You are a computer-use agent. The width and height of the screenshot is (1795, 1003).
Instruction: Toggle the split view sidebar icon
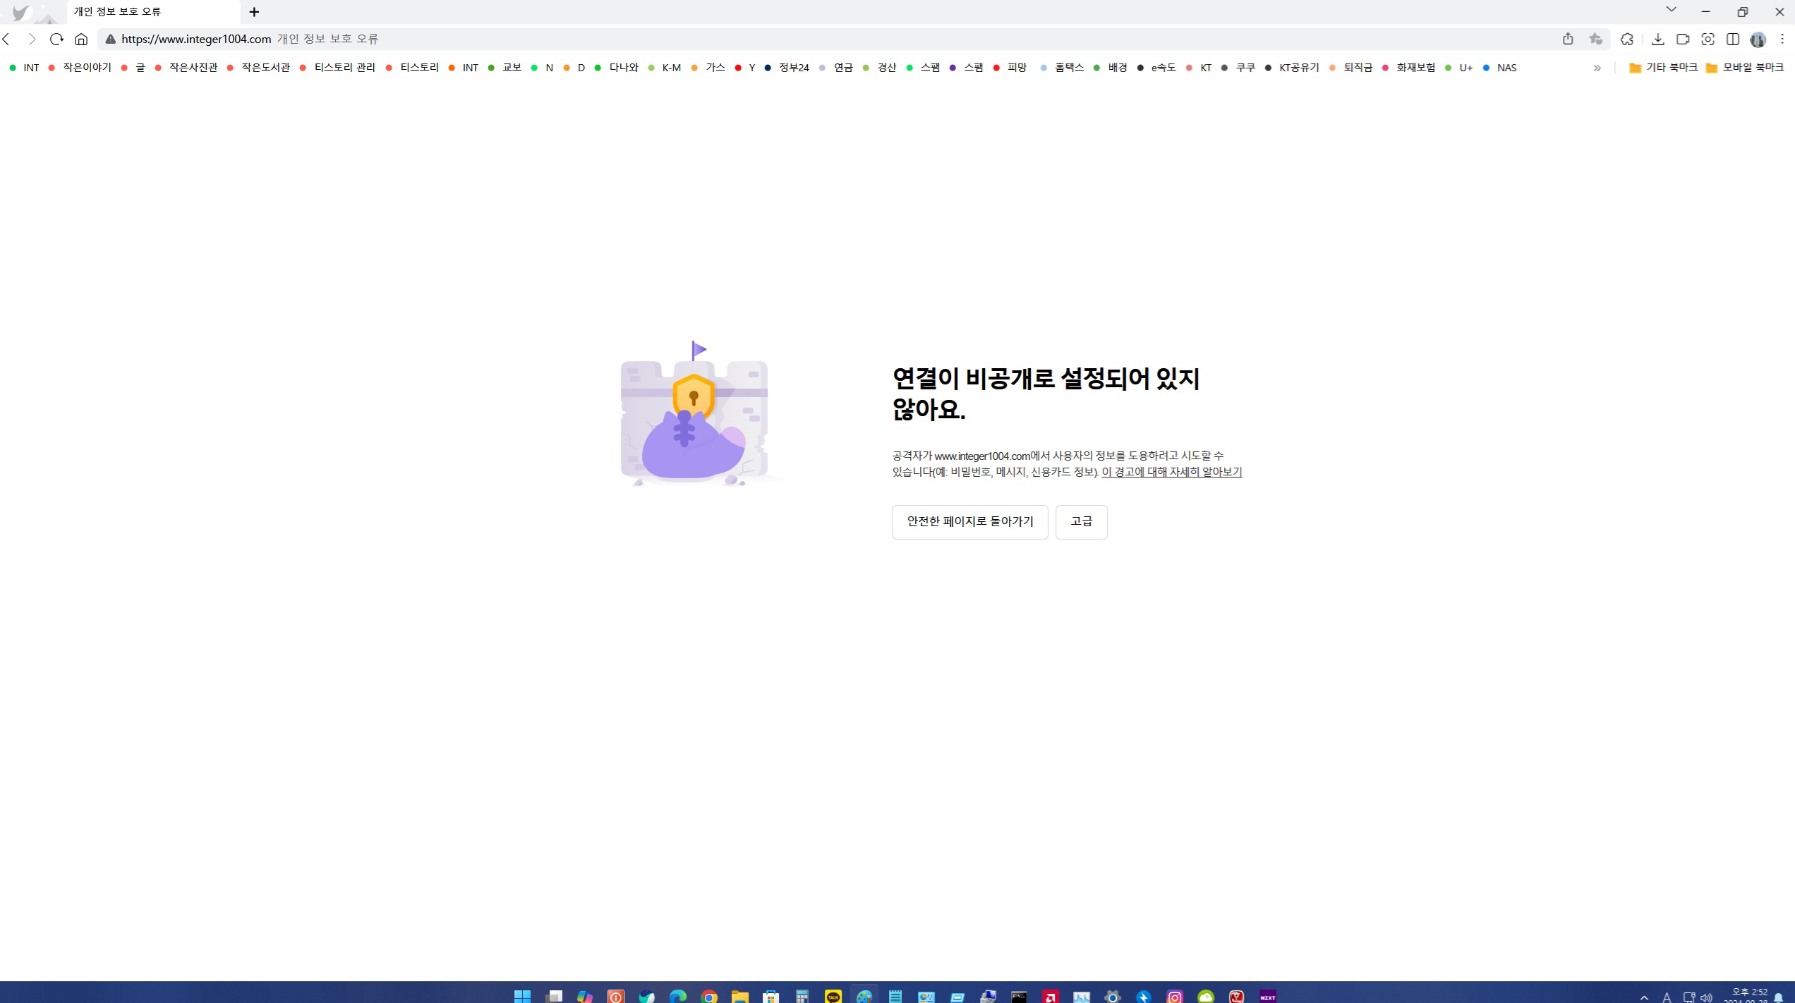[x=1732, y=39]
